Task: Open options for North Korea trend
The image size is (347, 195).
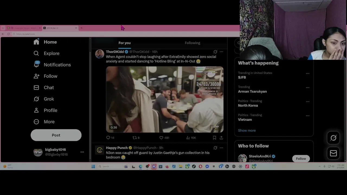Action: (307, 102)
